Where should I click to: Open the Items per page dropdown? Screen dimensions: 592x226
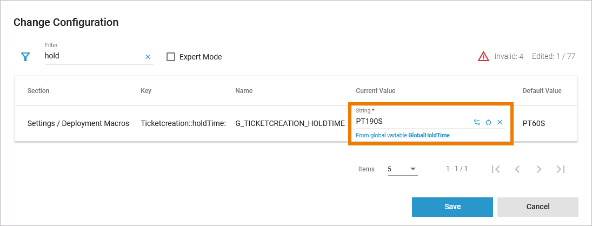[402, 169]
